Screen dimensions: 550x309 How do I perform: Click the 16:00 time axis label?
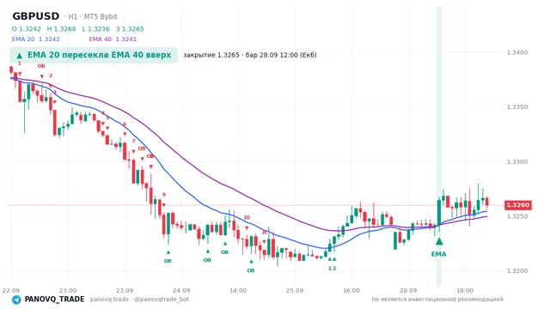[351, 290]
